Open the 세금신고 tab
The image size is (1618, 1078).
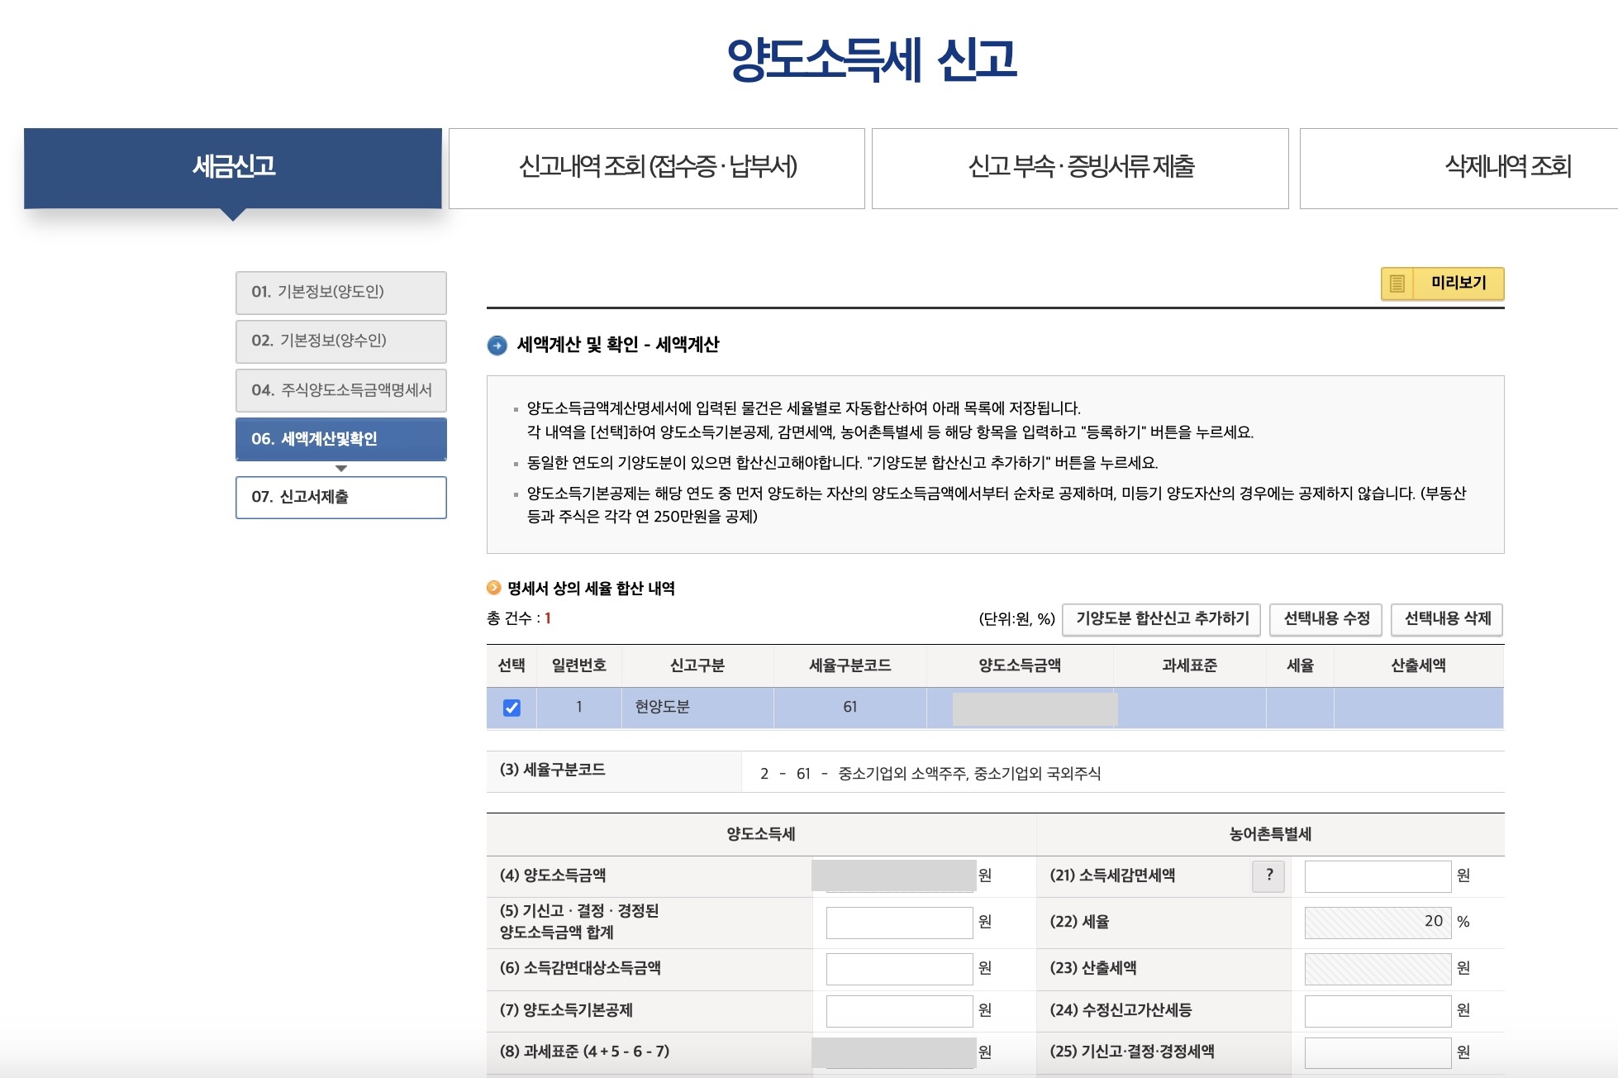(233, 168)
